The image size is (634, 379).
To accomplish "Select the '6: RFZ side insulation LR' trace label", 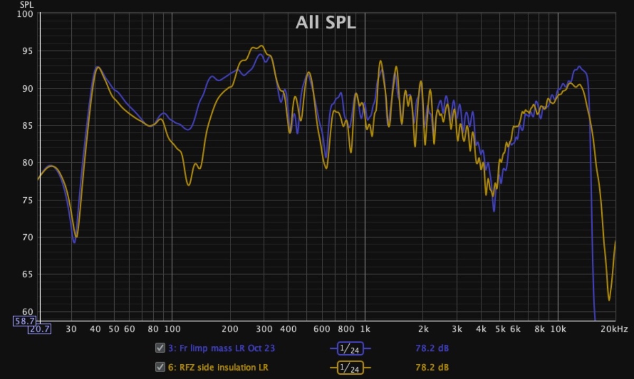I will pos(219,367).
